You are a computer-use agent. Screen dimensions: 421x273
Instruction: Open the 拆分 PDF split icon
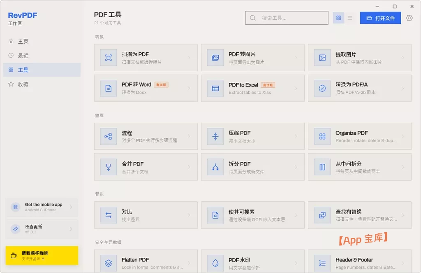tap(215, 167)
